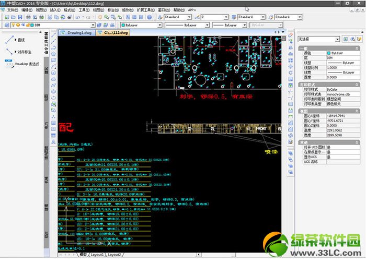Click the Match Properties brush icon
Screen dimensions: 366x264
pos(70,17)
